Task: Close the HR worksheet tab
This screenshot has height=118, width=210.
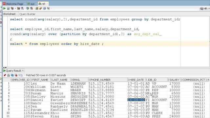Action: click(47, 4)
